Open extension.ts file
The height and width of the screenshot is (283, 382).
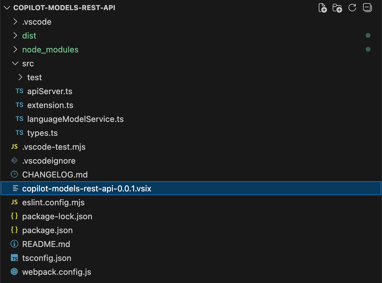click(x=50, y=105)
